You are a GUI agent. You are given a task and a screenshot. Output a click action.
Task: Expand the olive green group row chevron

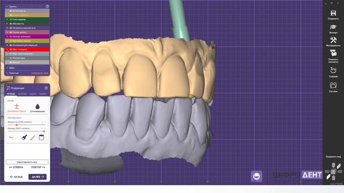coord(7,41)
